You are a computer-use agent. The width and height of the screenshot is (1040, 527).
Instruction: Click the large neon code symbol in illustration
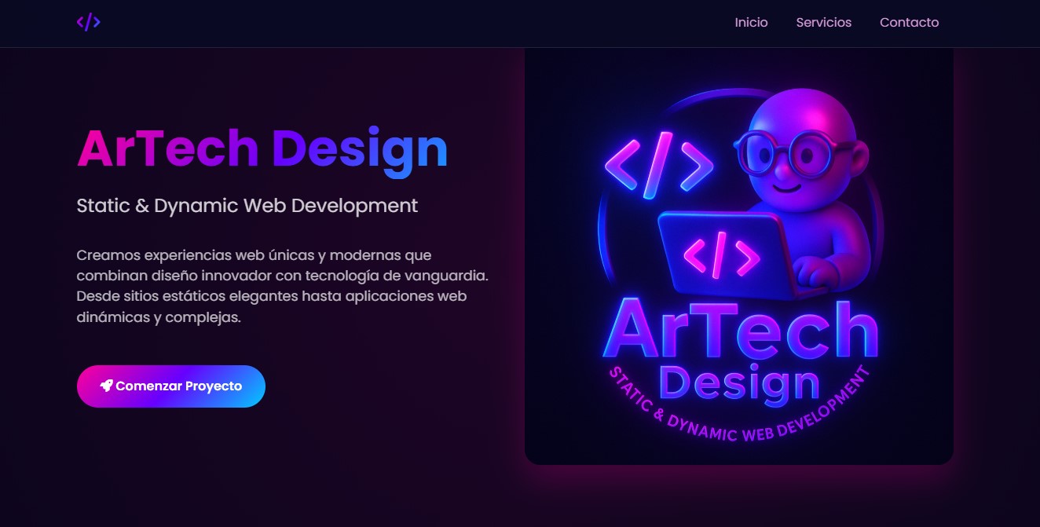[658, 165]
